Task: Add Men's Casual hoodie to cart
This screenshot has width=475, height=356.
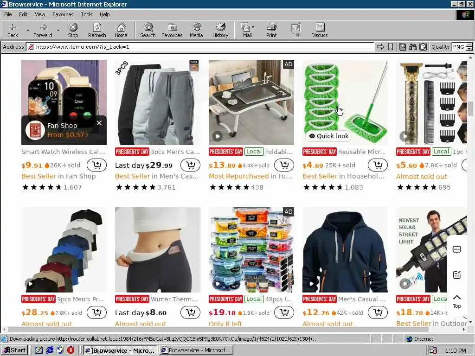Action: tap(378, 312)
